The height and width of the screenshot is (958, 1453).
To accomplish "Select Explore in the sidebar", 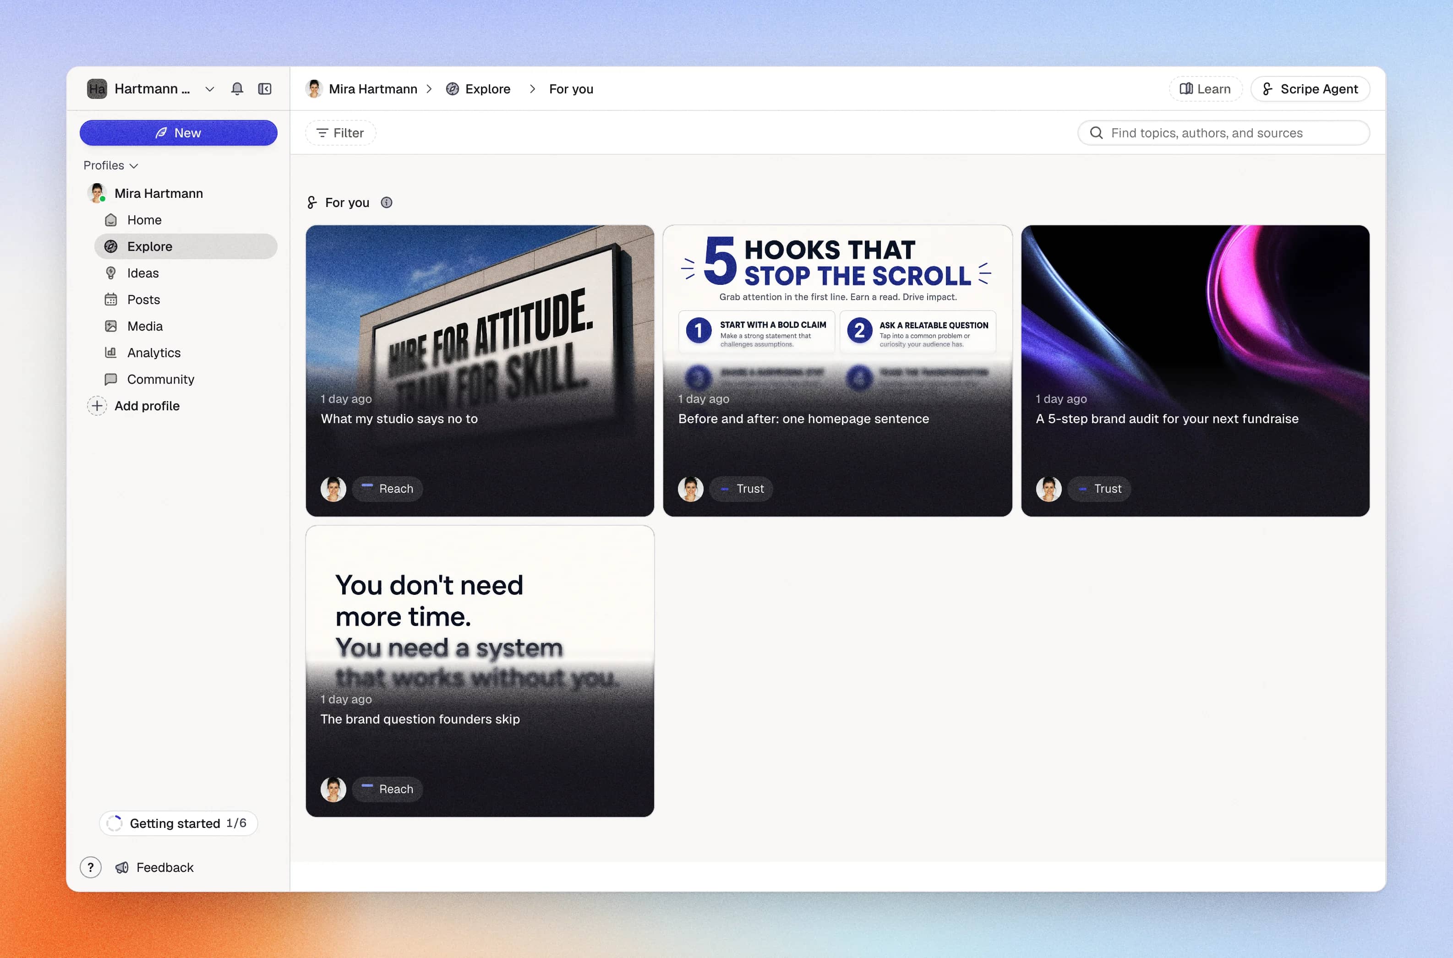I will pyautogui.click(x=185, y=246).
